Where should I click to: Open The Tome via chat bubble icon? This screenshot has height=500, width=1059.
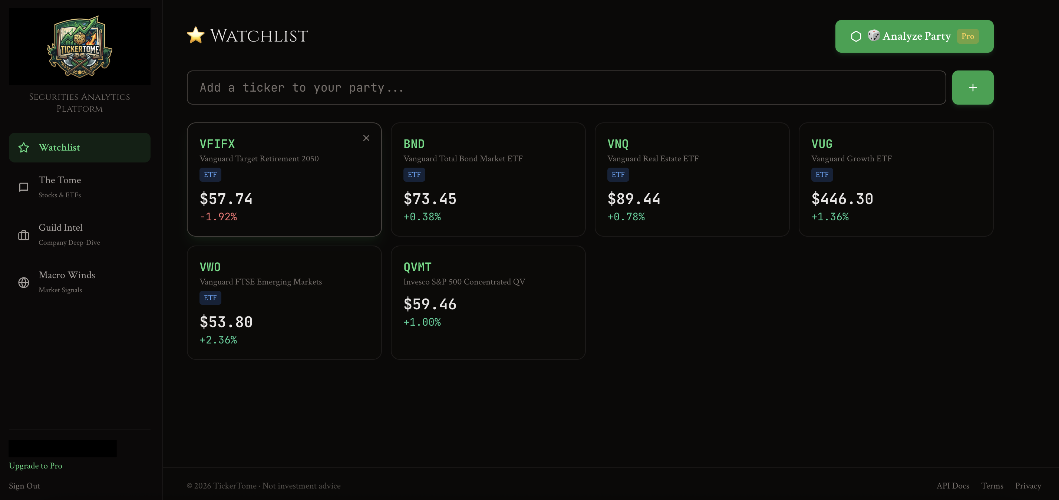[23, 187]
